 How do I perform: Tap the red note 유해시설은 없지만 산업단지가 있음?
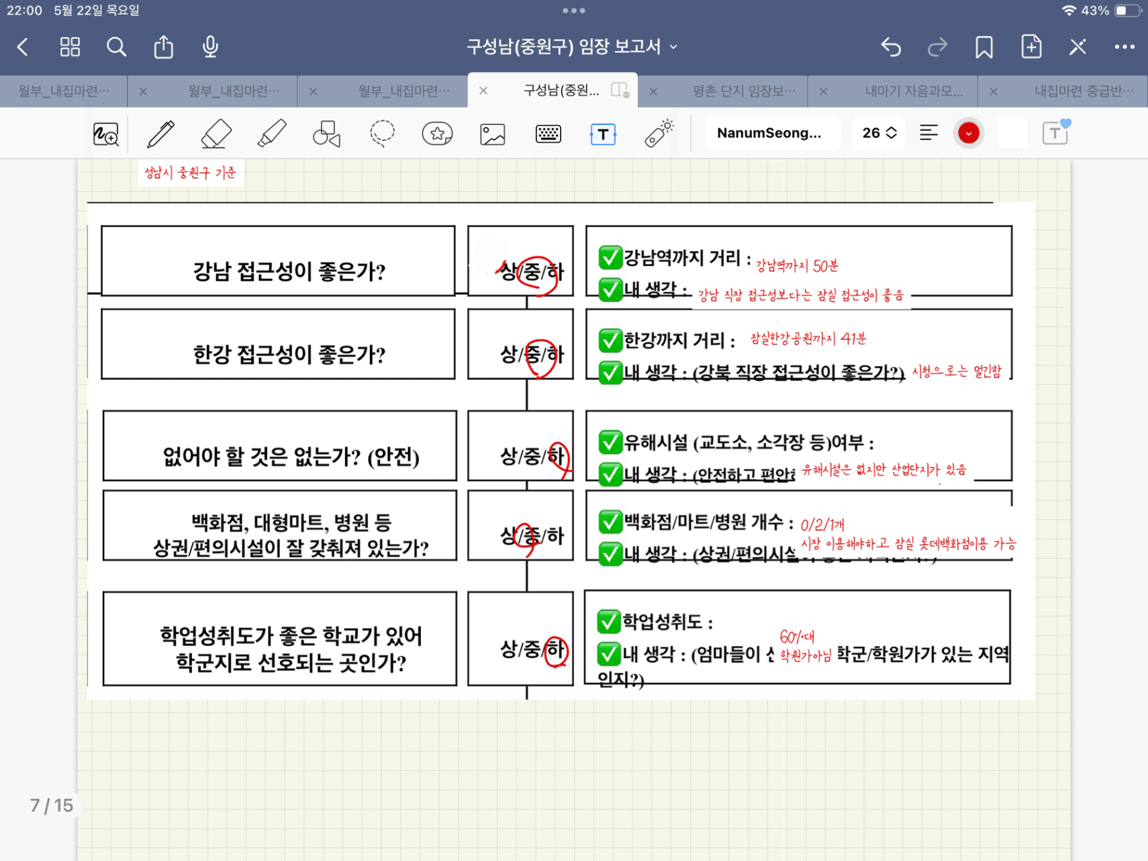[x=884, y=470]
